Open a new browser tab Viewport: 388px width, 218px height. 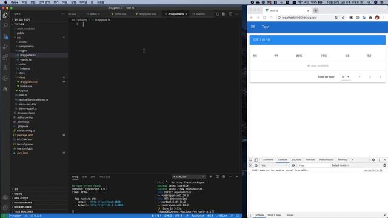coord(316,10)
